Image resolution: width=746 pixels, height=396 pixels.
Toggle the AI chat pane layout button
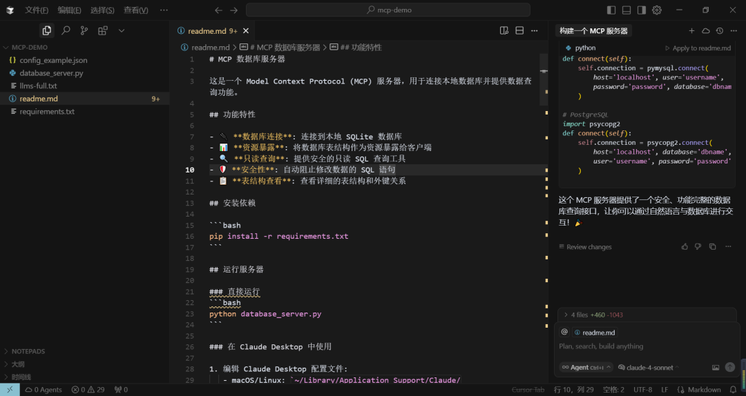point(642,10)
